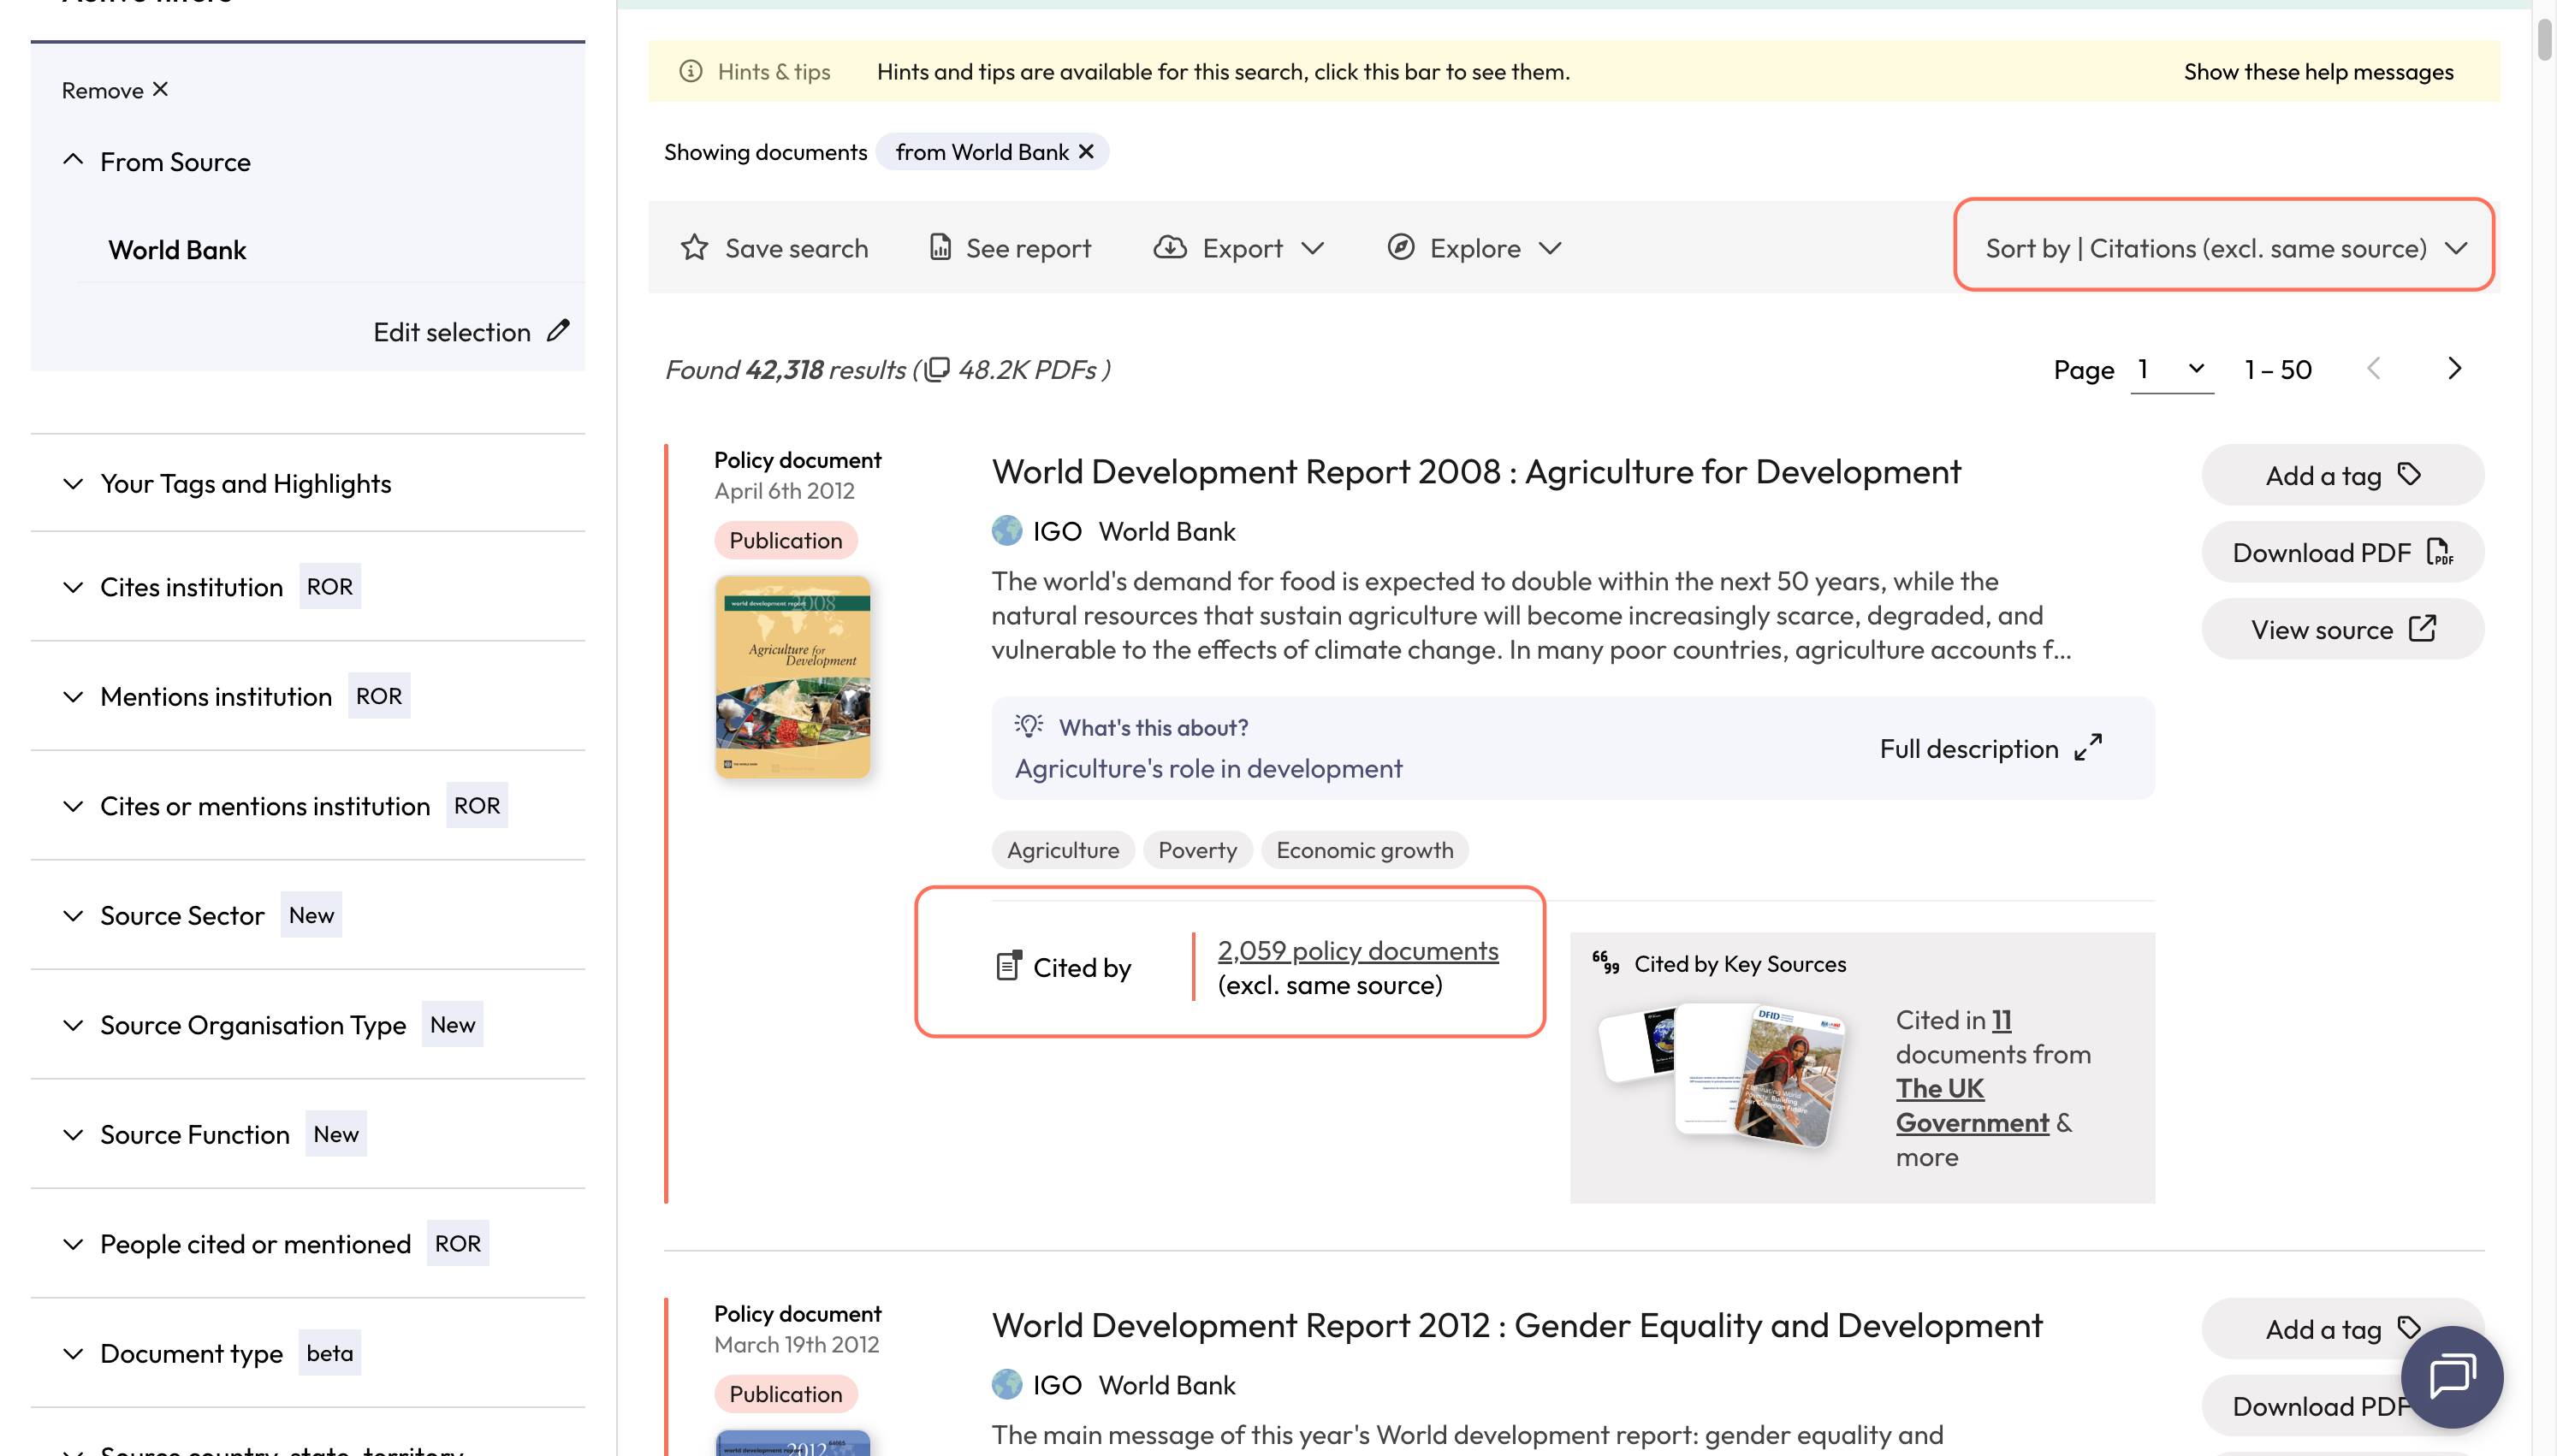The image size is (2557, 1456).
Task: Expand People cited or mentioned filter
Action: pyautogui.click(x=73, y=1245)
